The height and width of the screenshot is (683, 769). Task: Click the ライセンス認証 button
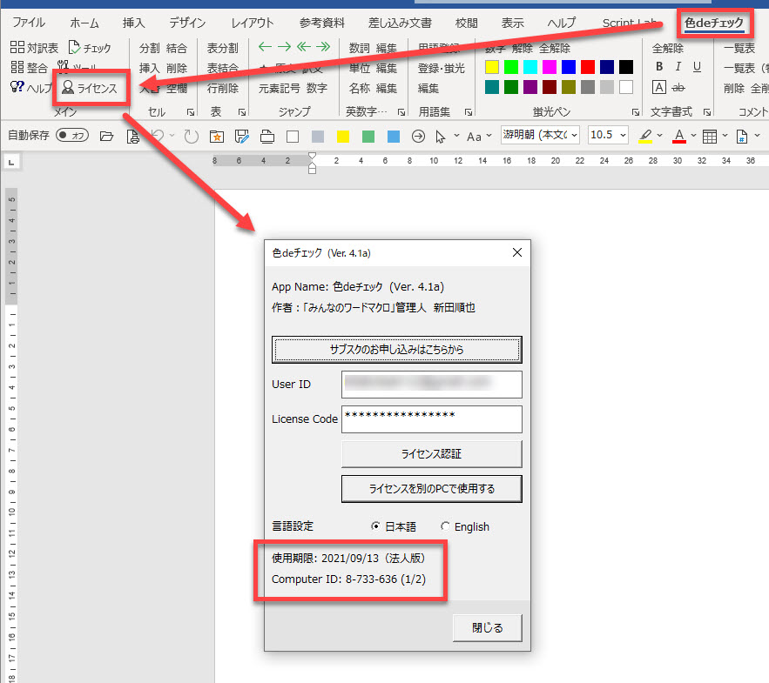(x=431, y=454)
